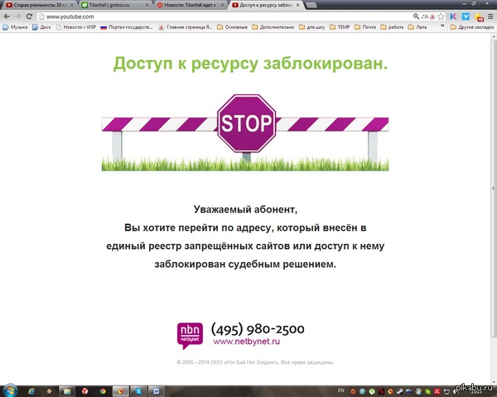This screenshot has width=497, height=397.
Task: Go back with the browser back arrow
Action: (x=7, y=17)
